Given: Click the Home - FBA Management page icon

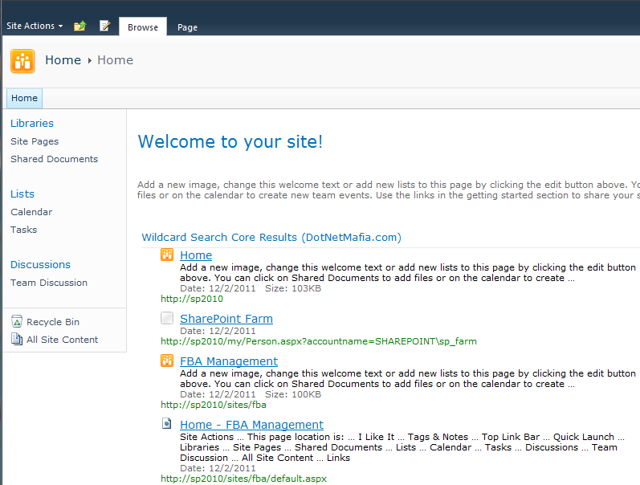Looking at the screenshot, I should [167, 424].
